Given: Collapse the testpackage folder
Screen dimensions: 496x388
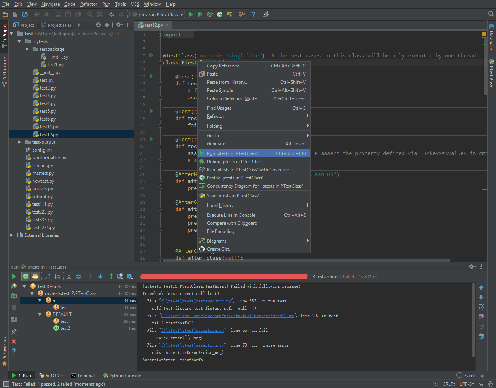Looking at the screenshot, I should click(x=27, y=49).
